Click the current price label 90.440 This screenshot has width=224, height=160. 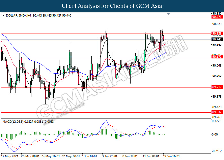(217, 39)
